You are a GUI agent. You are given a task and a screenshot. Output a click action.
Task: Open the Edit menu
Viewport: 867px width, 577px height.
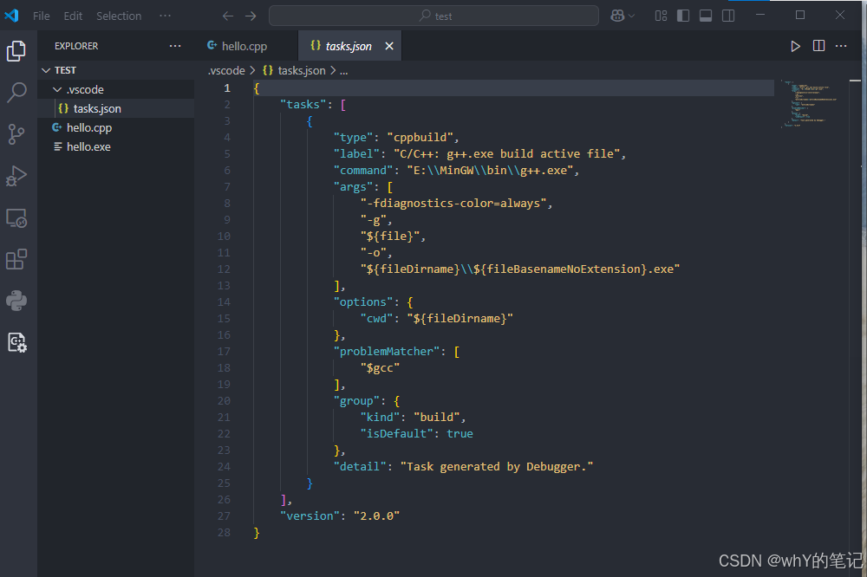point(73,16)
